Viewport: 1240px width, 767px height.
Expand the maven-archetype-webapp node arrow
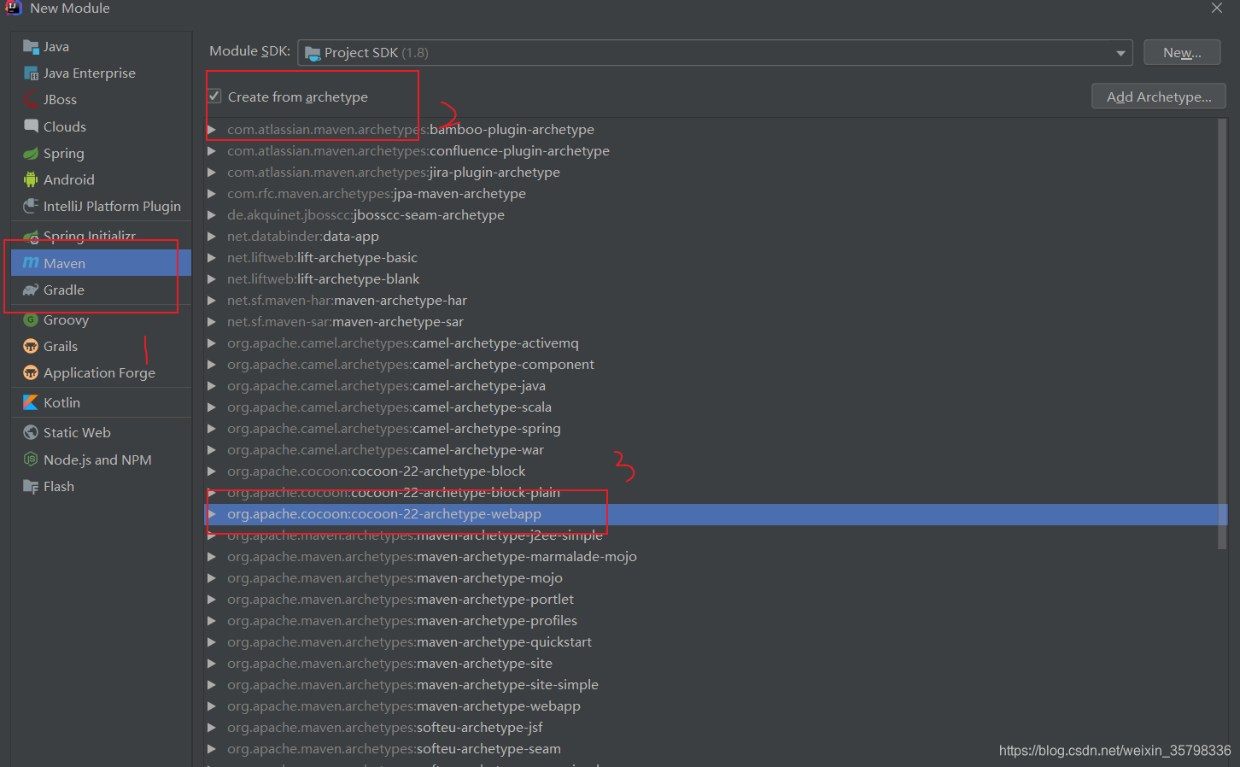(212, 706)
